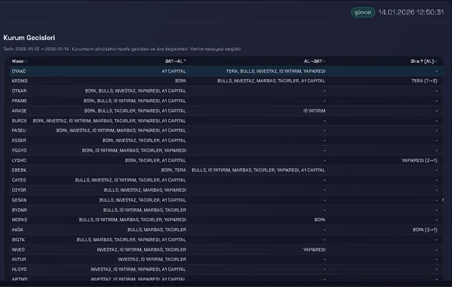Viewport: 452px width, 287px height.
Task: Sort table by the Hisse column header
Action: [19, 61]
